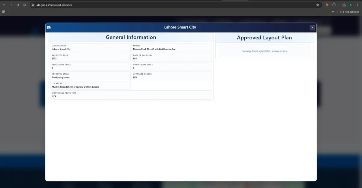
Task: Click Residential Plots value 0
Action: (52, 68)
